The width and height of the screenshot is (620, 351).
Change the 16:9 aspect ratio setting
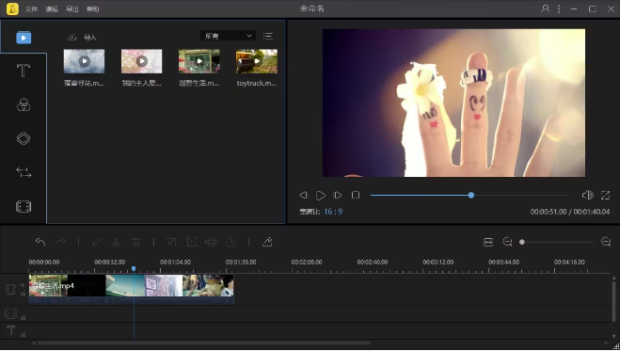[x=333, y=212]
